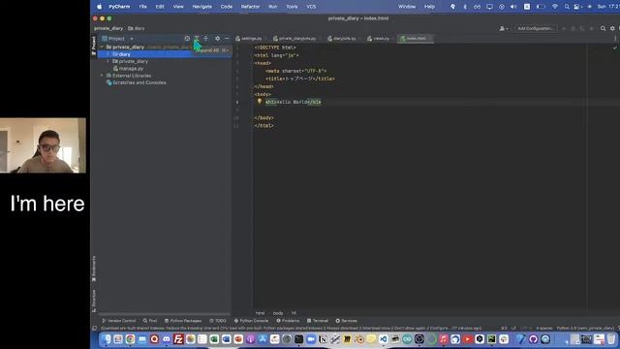Click the diary breadcrumb in navigation bar
620x349 pixels.
pos(137,28)
